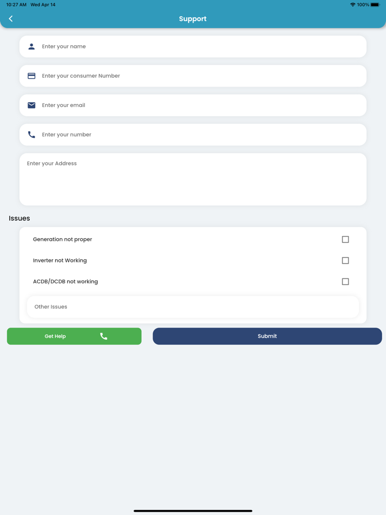The image size is (386, 515).
Task: Focus the Other Issues text field
Action: coord(193,307)
